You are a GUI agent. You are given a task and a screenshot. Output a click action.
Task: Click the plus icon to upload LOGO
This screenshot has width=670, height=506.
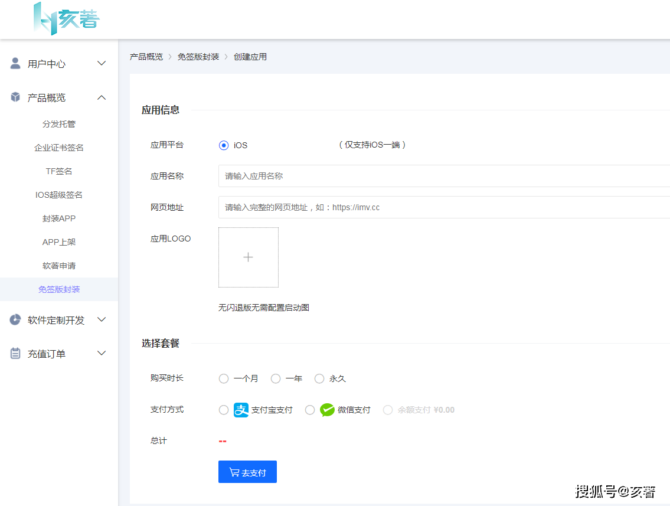coord(249,257)
